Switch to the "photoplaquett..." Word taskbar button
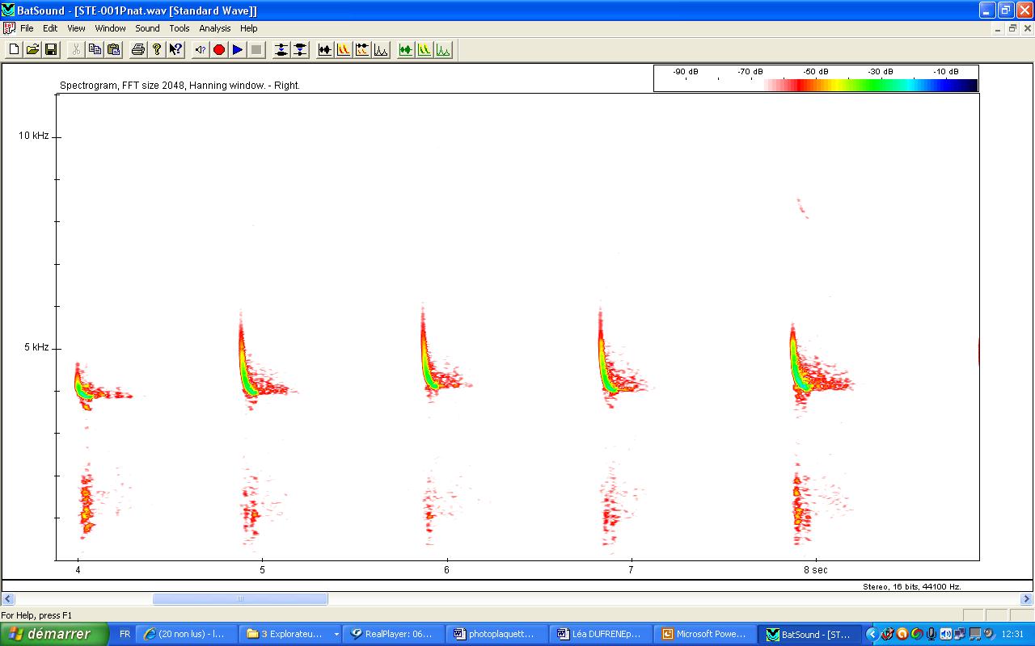The width and height of the screenshot is (1035, 646). [x=498, y=634]
